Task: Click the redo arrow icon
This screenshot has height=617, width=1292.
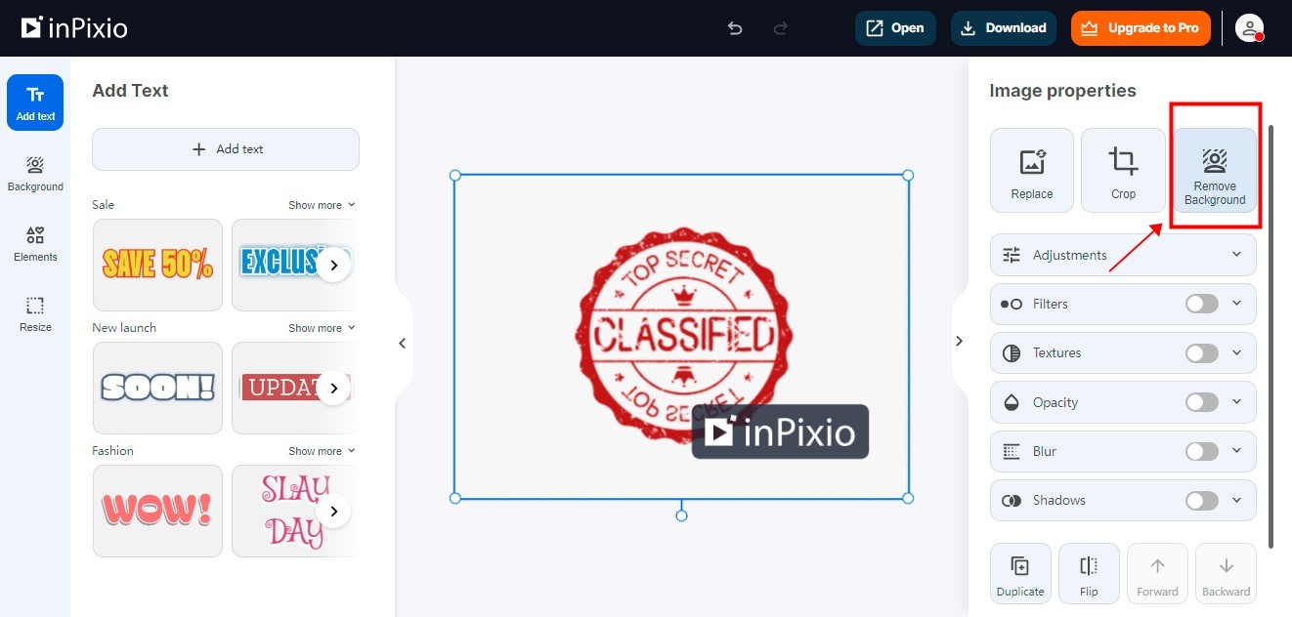Action: coord(781,28)
